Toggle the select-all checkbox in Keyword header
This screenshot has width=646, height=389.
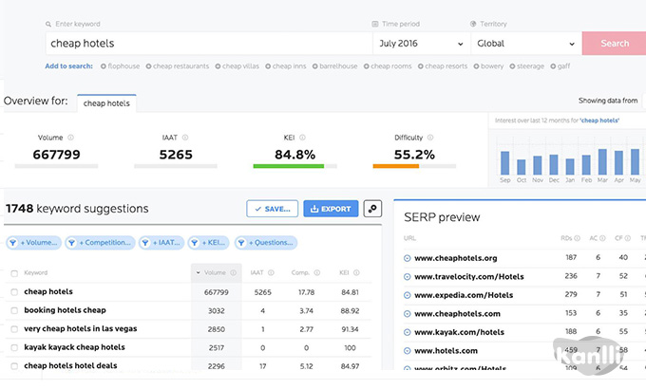coord(14,273)
